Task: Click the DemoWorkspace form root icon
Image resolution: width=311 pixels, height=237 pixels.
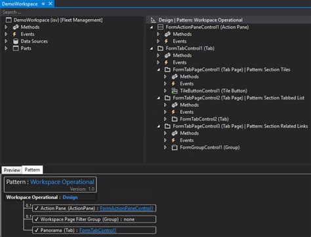Action: click(9, 20)
